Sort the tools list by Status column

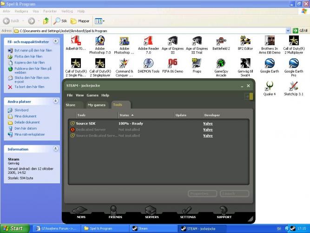tap(125, 115)
